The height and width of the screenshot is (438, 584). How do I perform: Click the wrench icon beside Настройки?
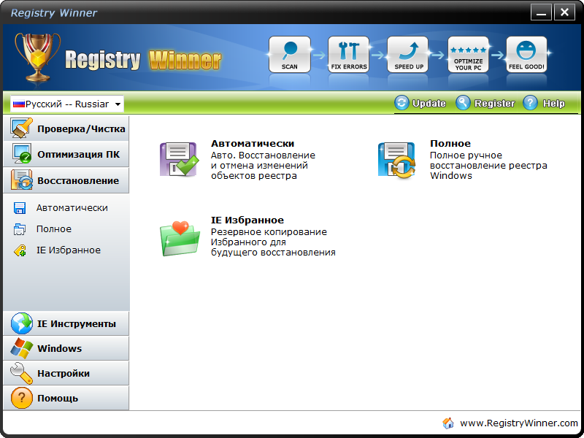(22, 373)
